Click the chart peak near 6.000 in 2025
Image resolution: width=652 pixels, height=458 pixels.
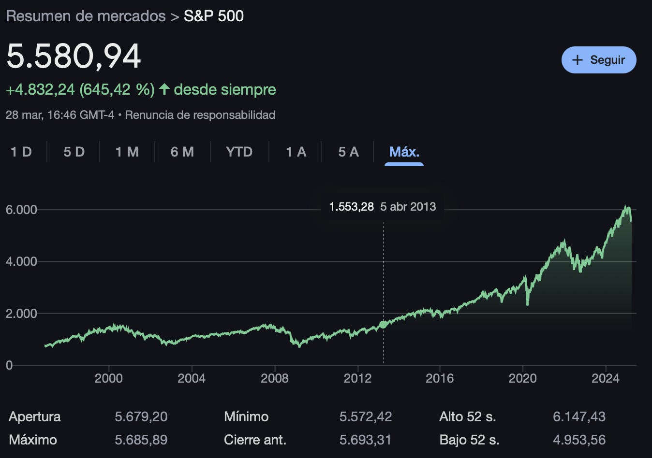pos(627,207)
